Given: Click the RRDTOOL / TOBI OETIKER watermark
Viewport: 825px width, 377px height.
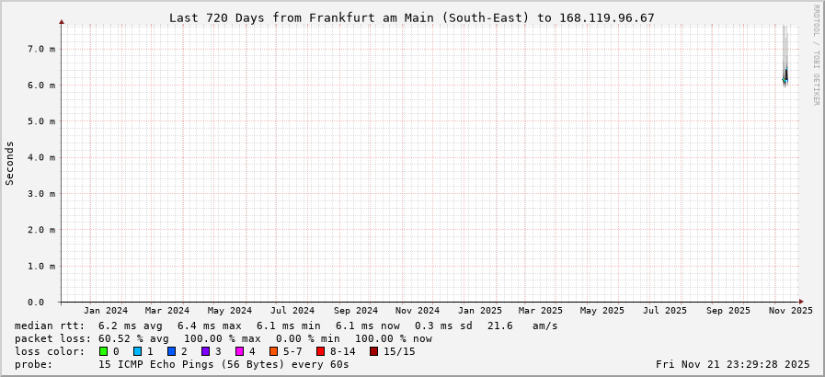Looking at the screenshot, I should (x=816, y=55).
